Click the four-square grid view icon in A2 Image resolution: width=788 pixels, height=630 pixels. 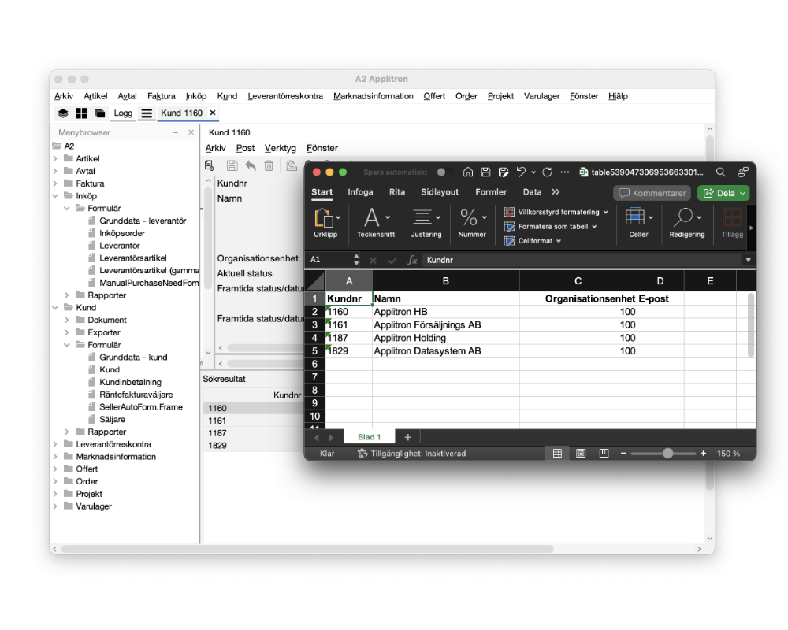point(81,113)
